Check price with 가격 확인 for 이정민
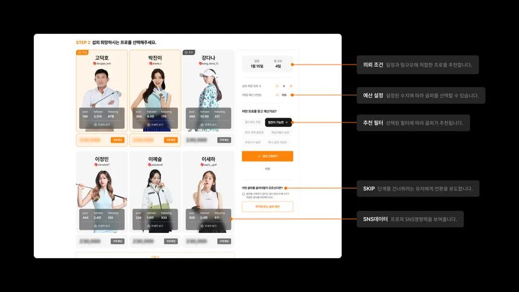The image size is (519, 292). click(x=118, y=241)
